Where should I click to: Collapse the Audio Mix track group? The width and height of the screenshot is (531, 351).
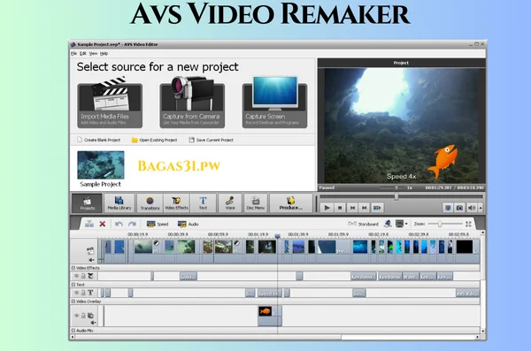(x=73, y=331)
